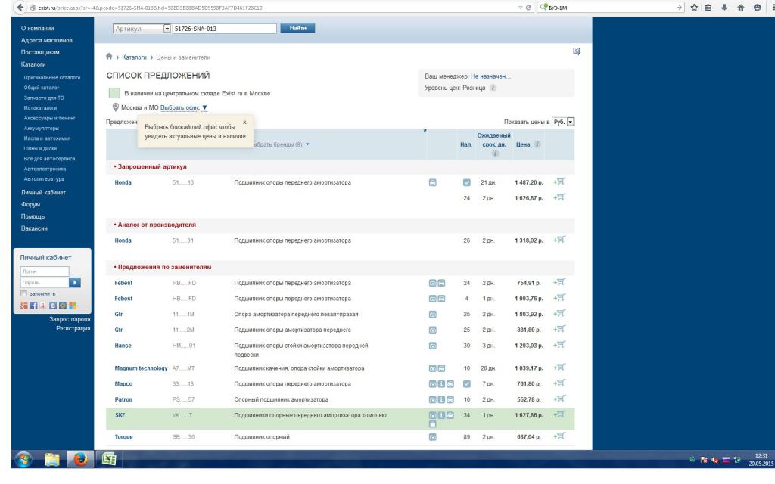Click info icon beside Уровень цен: Розница
775x484 pixels.
[493, 88]
